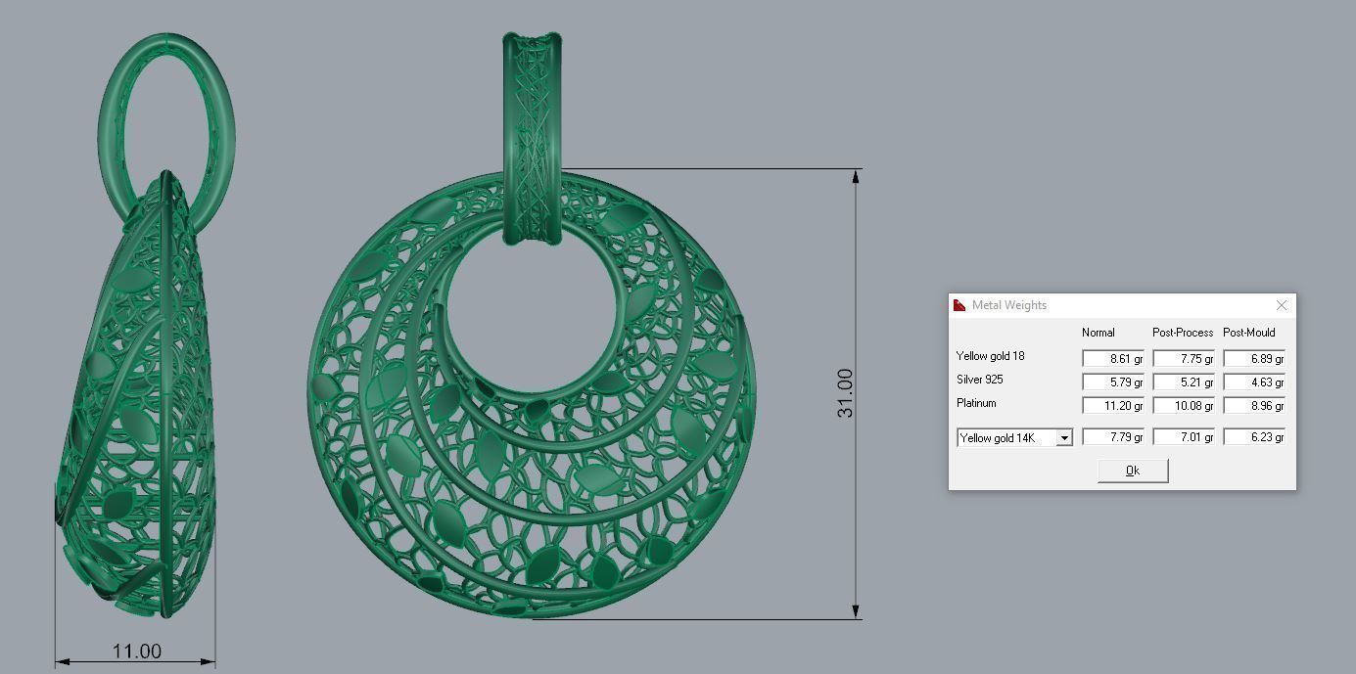Viewport: 1356px width, 674px height.
Task: Click the Metal Weights dialog title text
Action: pos(1009,305)
